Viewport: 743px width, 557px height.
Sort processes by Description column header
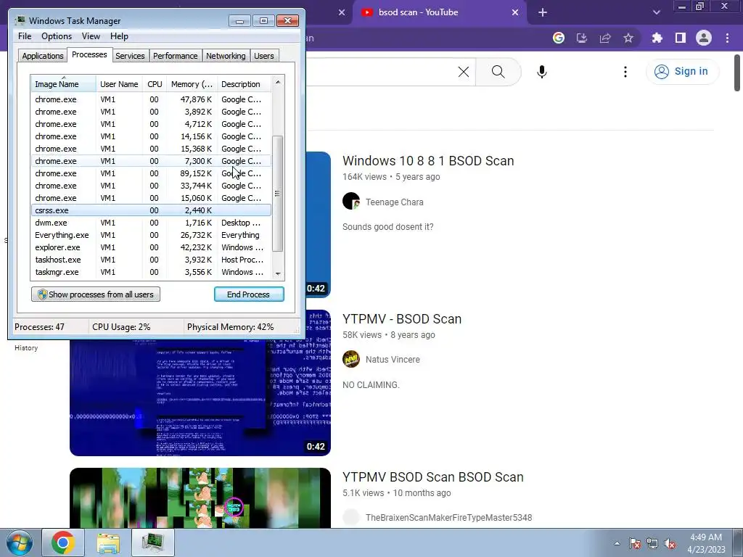244,84
